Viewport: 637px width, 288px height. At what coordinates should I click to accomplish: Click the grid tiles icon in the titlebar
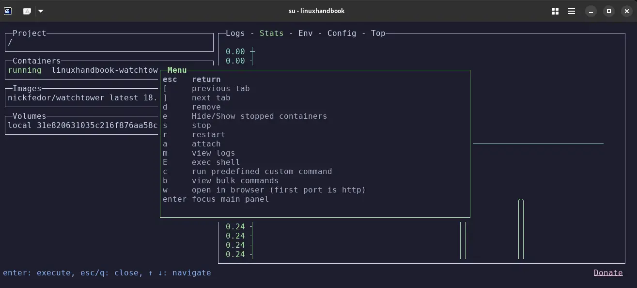(554, 11)
